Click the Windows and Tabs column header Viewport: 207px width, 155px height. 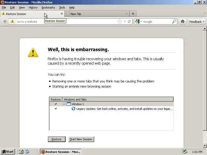tap(118, 99)
